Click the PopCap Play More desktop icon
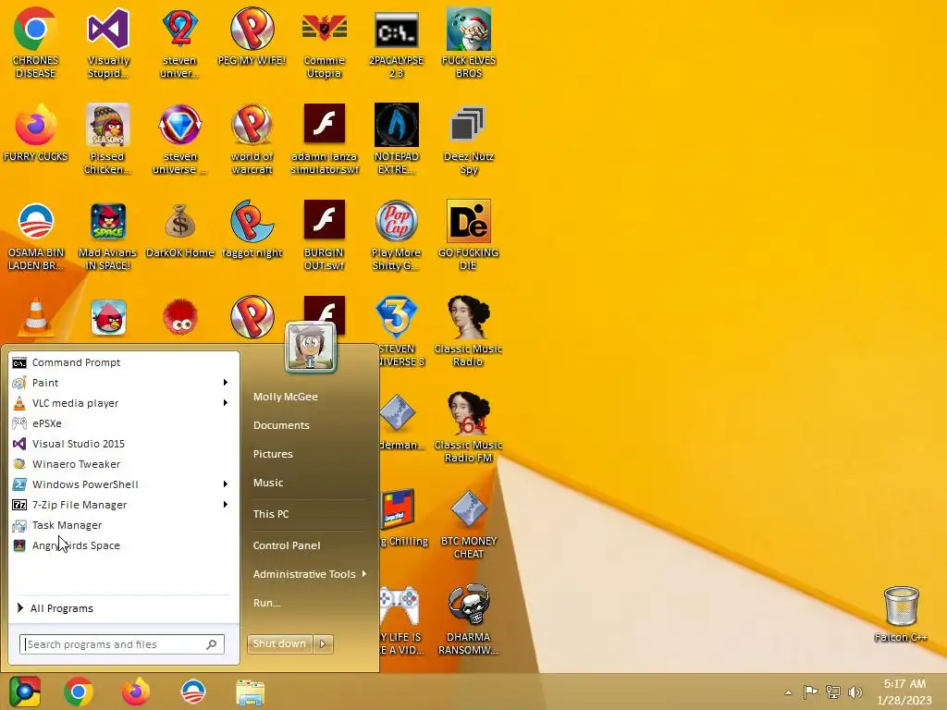 coord(396,236)
